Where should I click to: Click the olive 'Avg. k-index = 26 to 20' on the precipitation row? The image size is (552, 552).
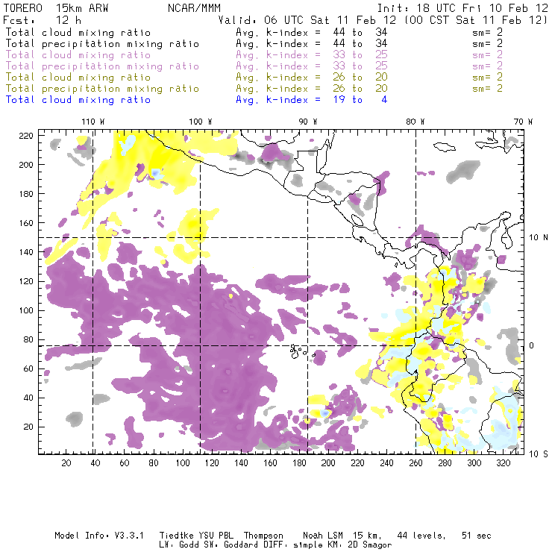point(312,89)
